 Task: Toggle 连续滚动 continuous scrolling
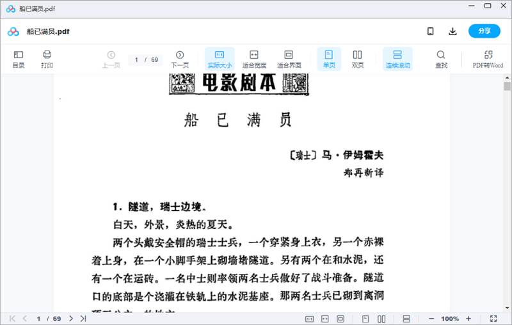pyautogui.click(x=397, y=59)
